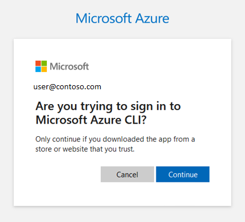245x222 pixels.
Task: Click the yellow square of the Microsoft logo
Action: (x=44, y=69)
